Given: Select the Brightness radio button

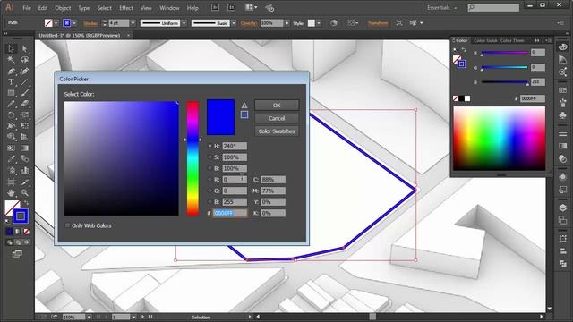Looking at the screenshot, I should click(x=210, y=168).
